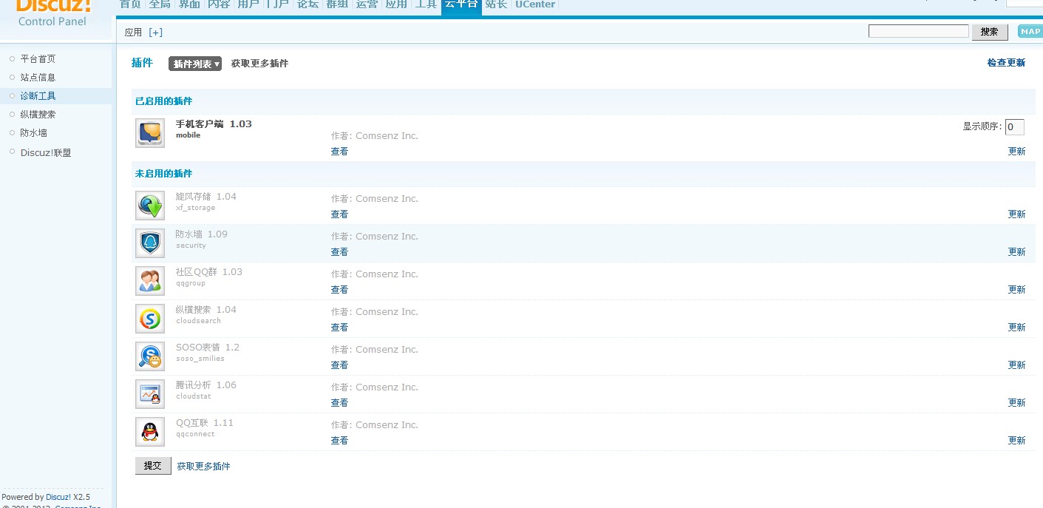Screen dimensions: 1043x508
Task: Click 更新 for 社区QQ群 plugin
Action: point(1017,290)
